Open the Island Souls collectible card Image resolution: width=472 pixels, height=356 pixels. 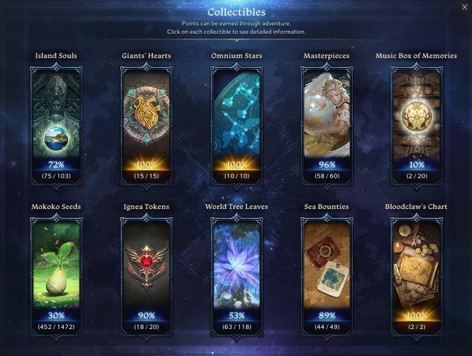[56, 126]
